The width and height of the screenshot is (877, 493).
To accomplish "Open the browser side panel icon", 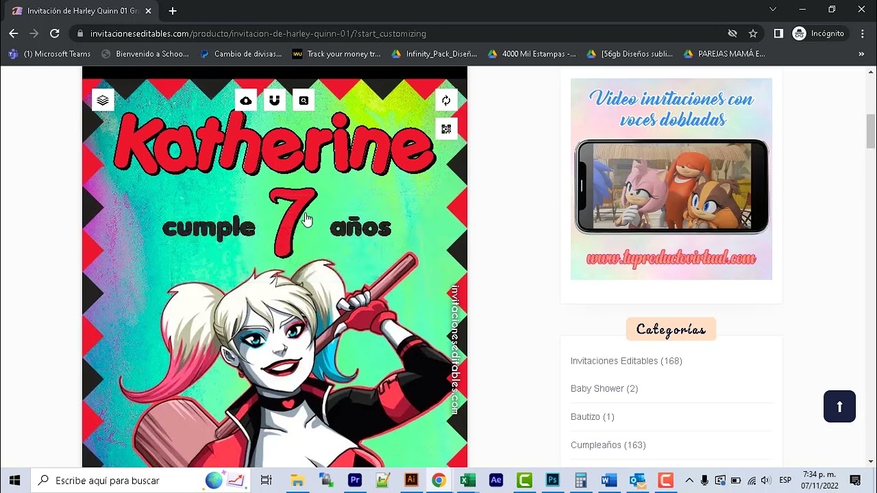I will pyautogui.click(x=778, y=34).
